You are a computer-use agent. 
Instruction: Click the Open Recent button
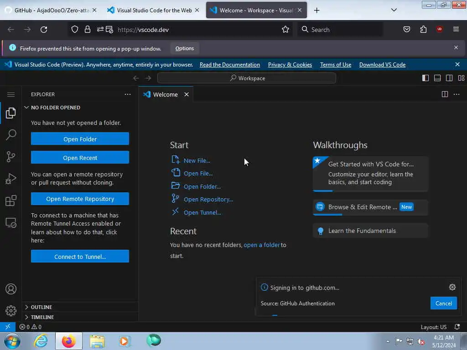[80, 157]
